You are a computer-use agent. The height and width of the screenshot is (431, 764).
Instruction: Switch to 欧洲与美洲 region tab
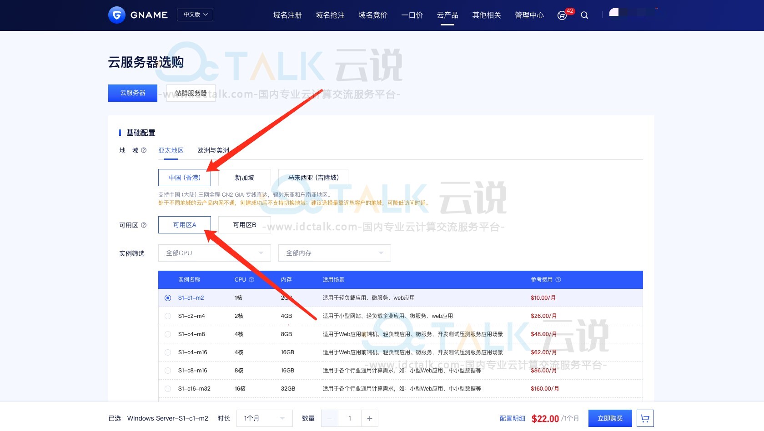pyautogui.click(x=213, y=150)
